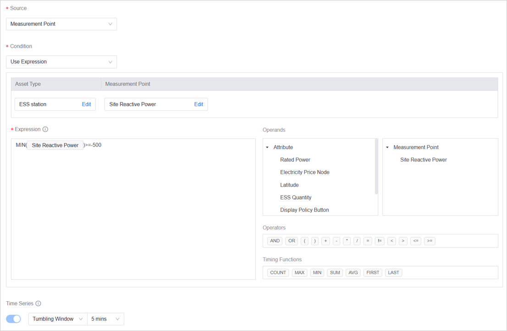Click the Time Series info icon
The image size is (507, 331).
39,303
